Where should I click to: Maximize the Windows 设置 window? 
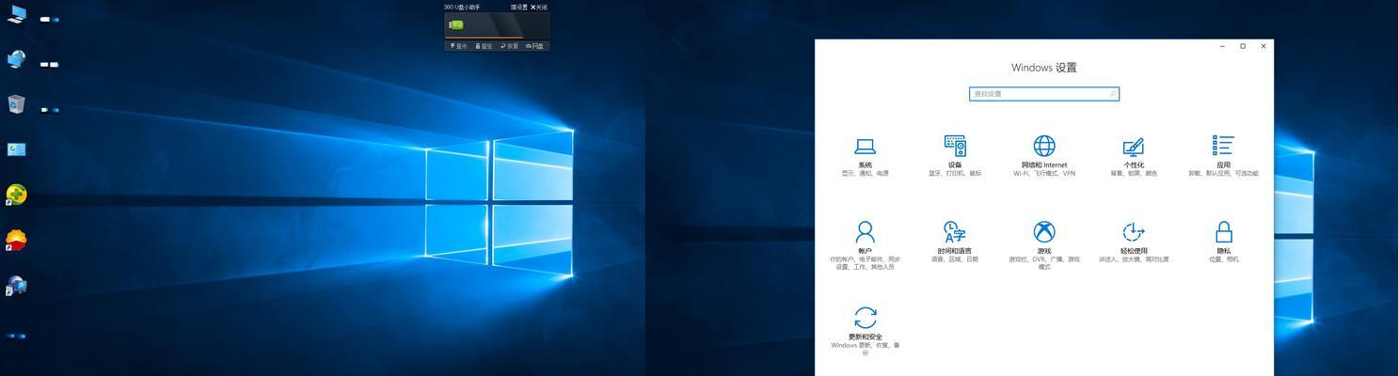[x=1243, y=46]
